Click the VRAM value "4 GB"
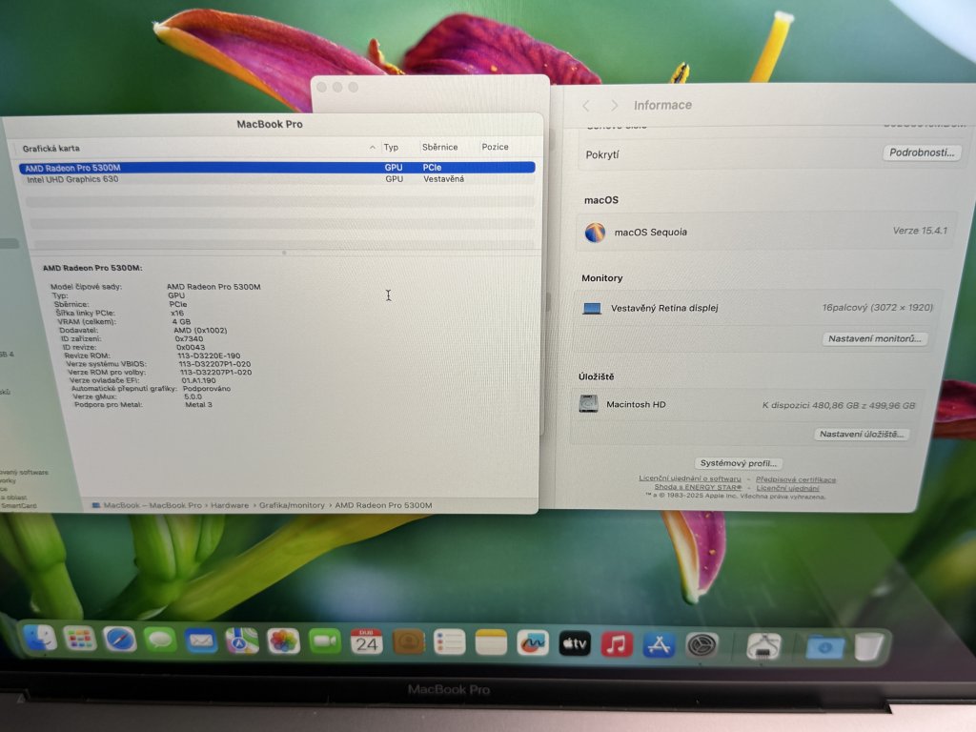The width and height of the screenshot is (976, 732). (181, 322)
